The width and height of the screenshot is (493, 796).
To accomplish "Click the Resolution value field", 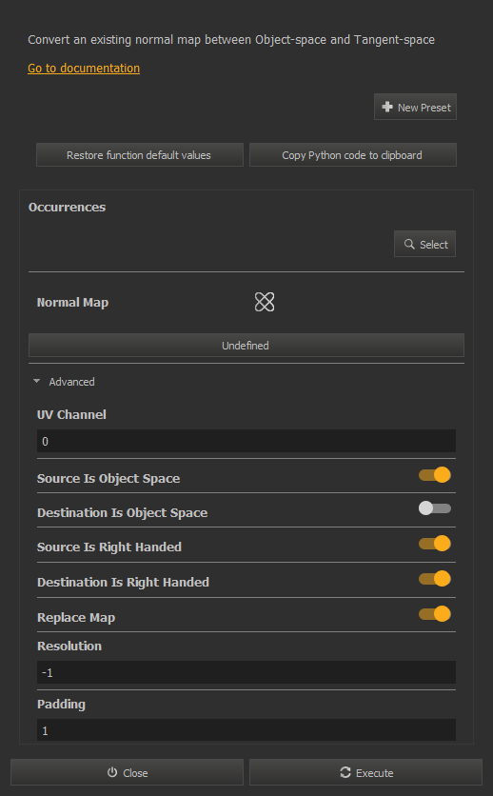I will coord(246,672).
